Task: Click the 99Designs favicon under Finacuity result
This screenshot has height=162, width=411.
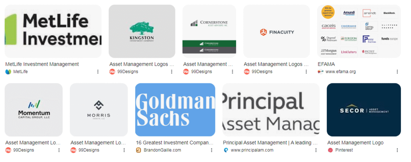Action: coord(247,72)
